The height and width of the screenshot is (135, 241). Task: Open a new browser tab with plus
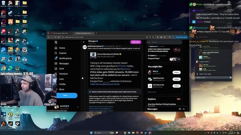click(96, 33)
